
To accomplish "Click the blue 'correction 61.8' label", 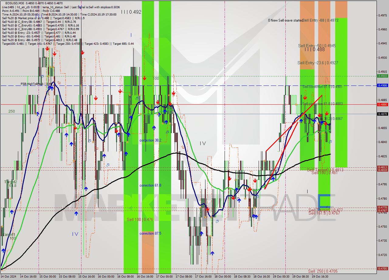I will tap(150, 185).
